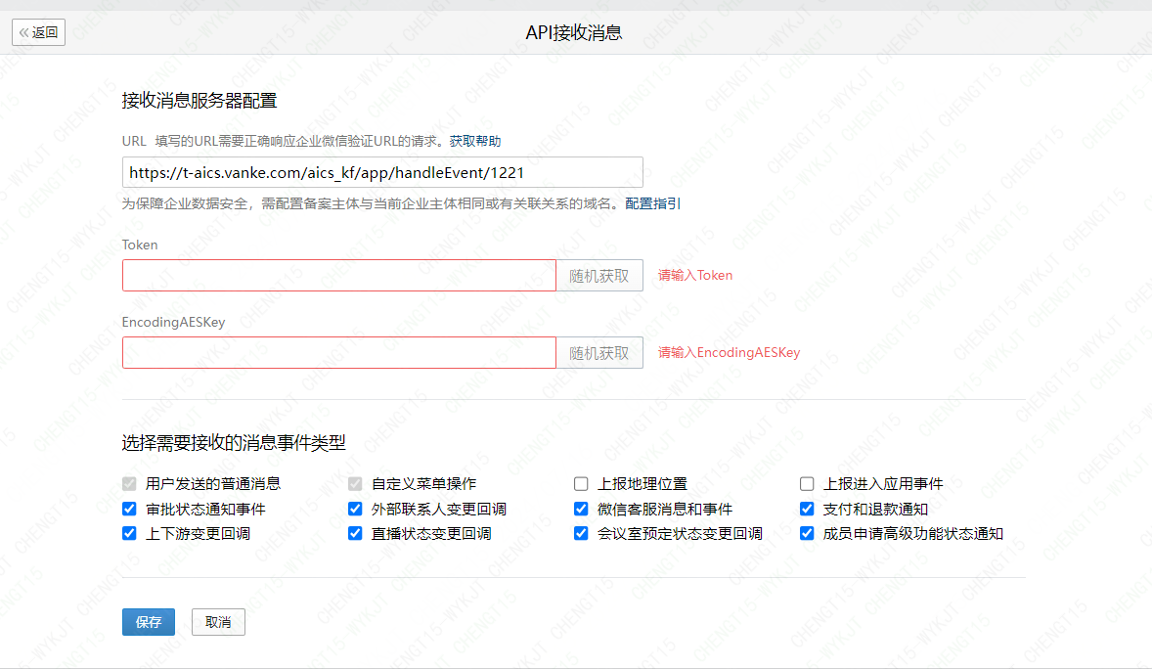Screen dimensions: 1152x669
Task: Generate random Token with 随机获取 button
Action: pos(598,275)
